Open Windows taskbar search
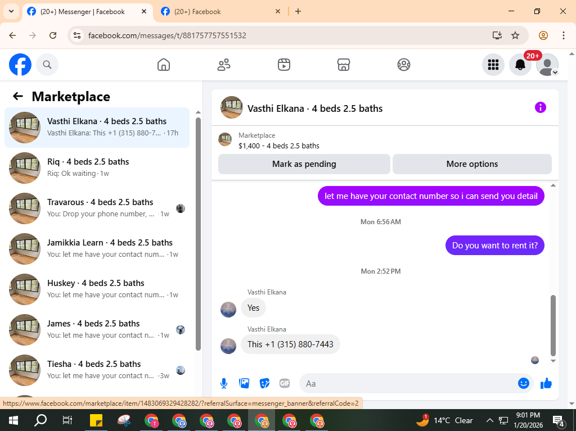The image size is (576, 431). coord(40,420)
